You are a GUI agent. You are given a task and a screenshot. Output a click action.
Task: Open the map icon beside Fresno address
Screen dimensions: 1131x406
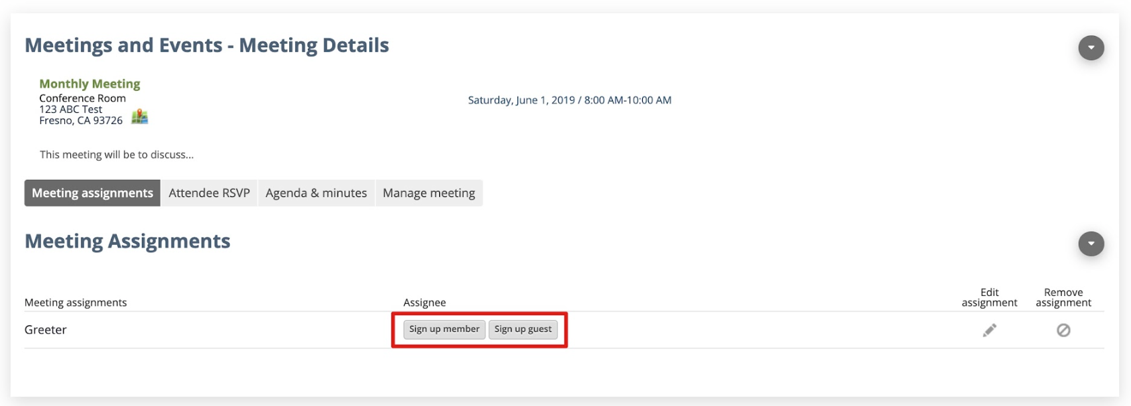[x=139, y=117]
